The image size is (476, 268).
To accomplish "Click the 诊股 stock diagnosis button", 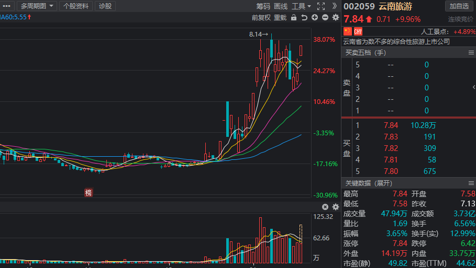I will (x=105, y=6).
